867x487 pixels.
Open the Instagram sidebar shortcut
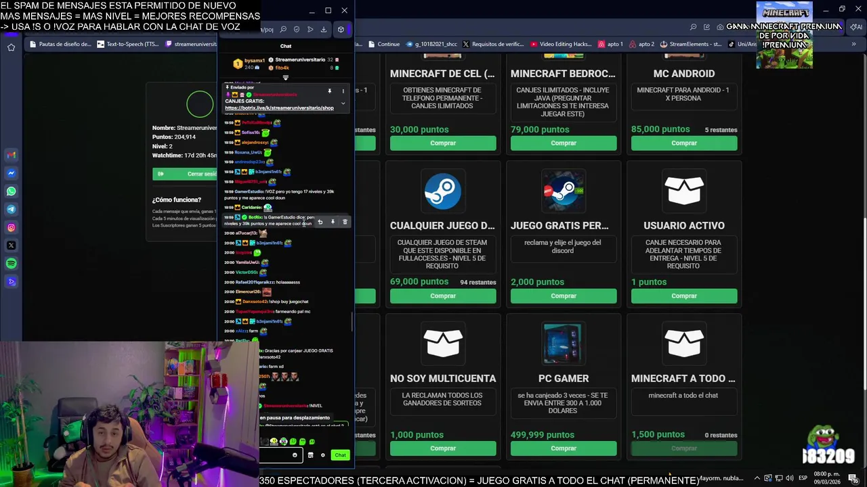(x=11, y=228)
